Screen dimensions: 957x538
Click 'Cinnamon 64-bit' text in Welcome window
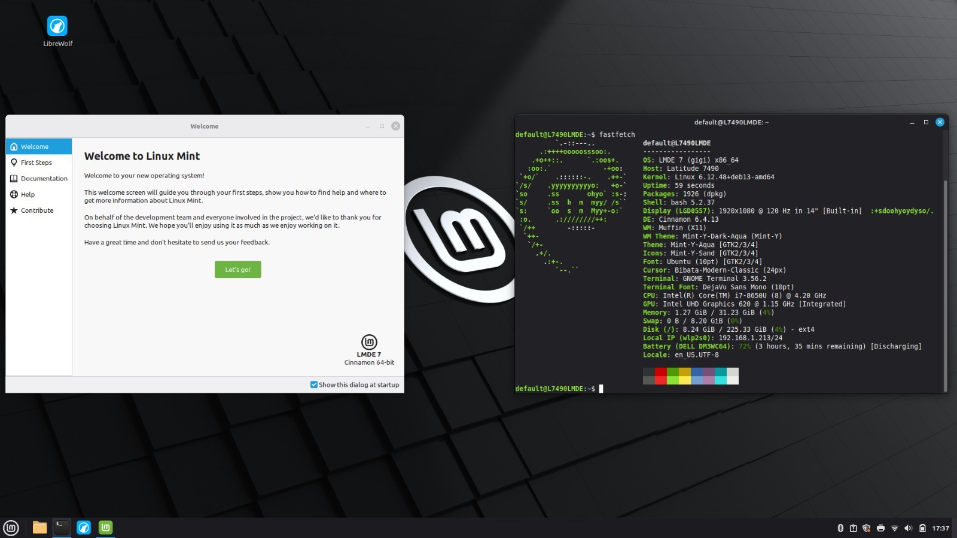point(369,362)
